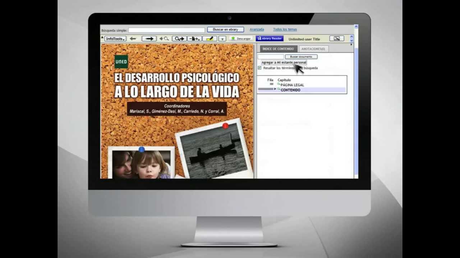Click the toolbar's blue up/down scroll arrows
This screenshot has width=460, height=258.
[x=351, y=38]
